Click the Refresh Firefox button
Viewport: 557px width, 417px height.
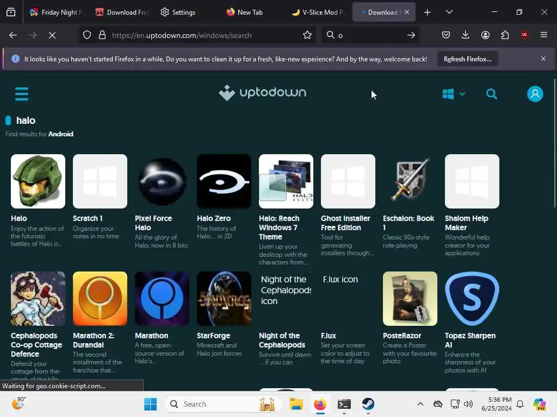(x=467, y=59)
